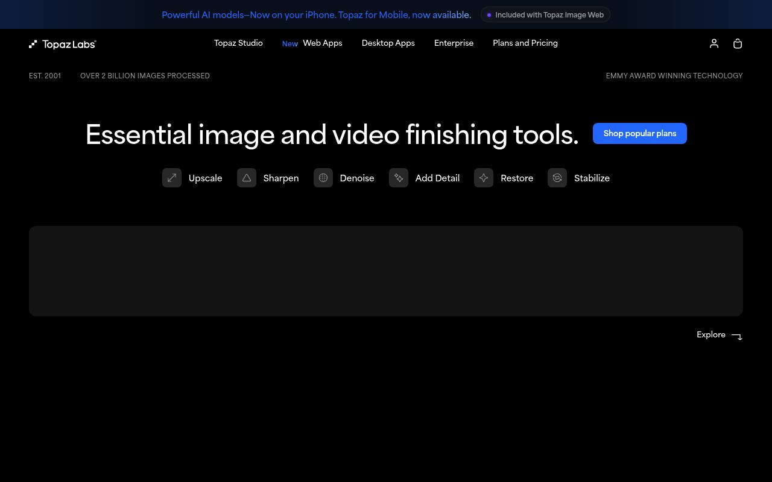Go to Plans and Pricing
This screenshot has width=772, height=482.
[525, 43]
